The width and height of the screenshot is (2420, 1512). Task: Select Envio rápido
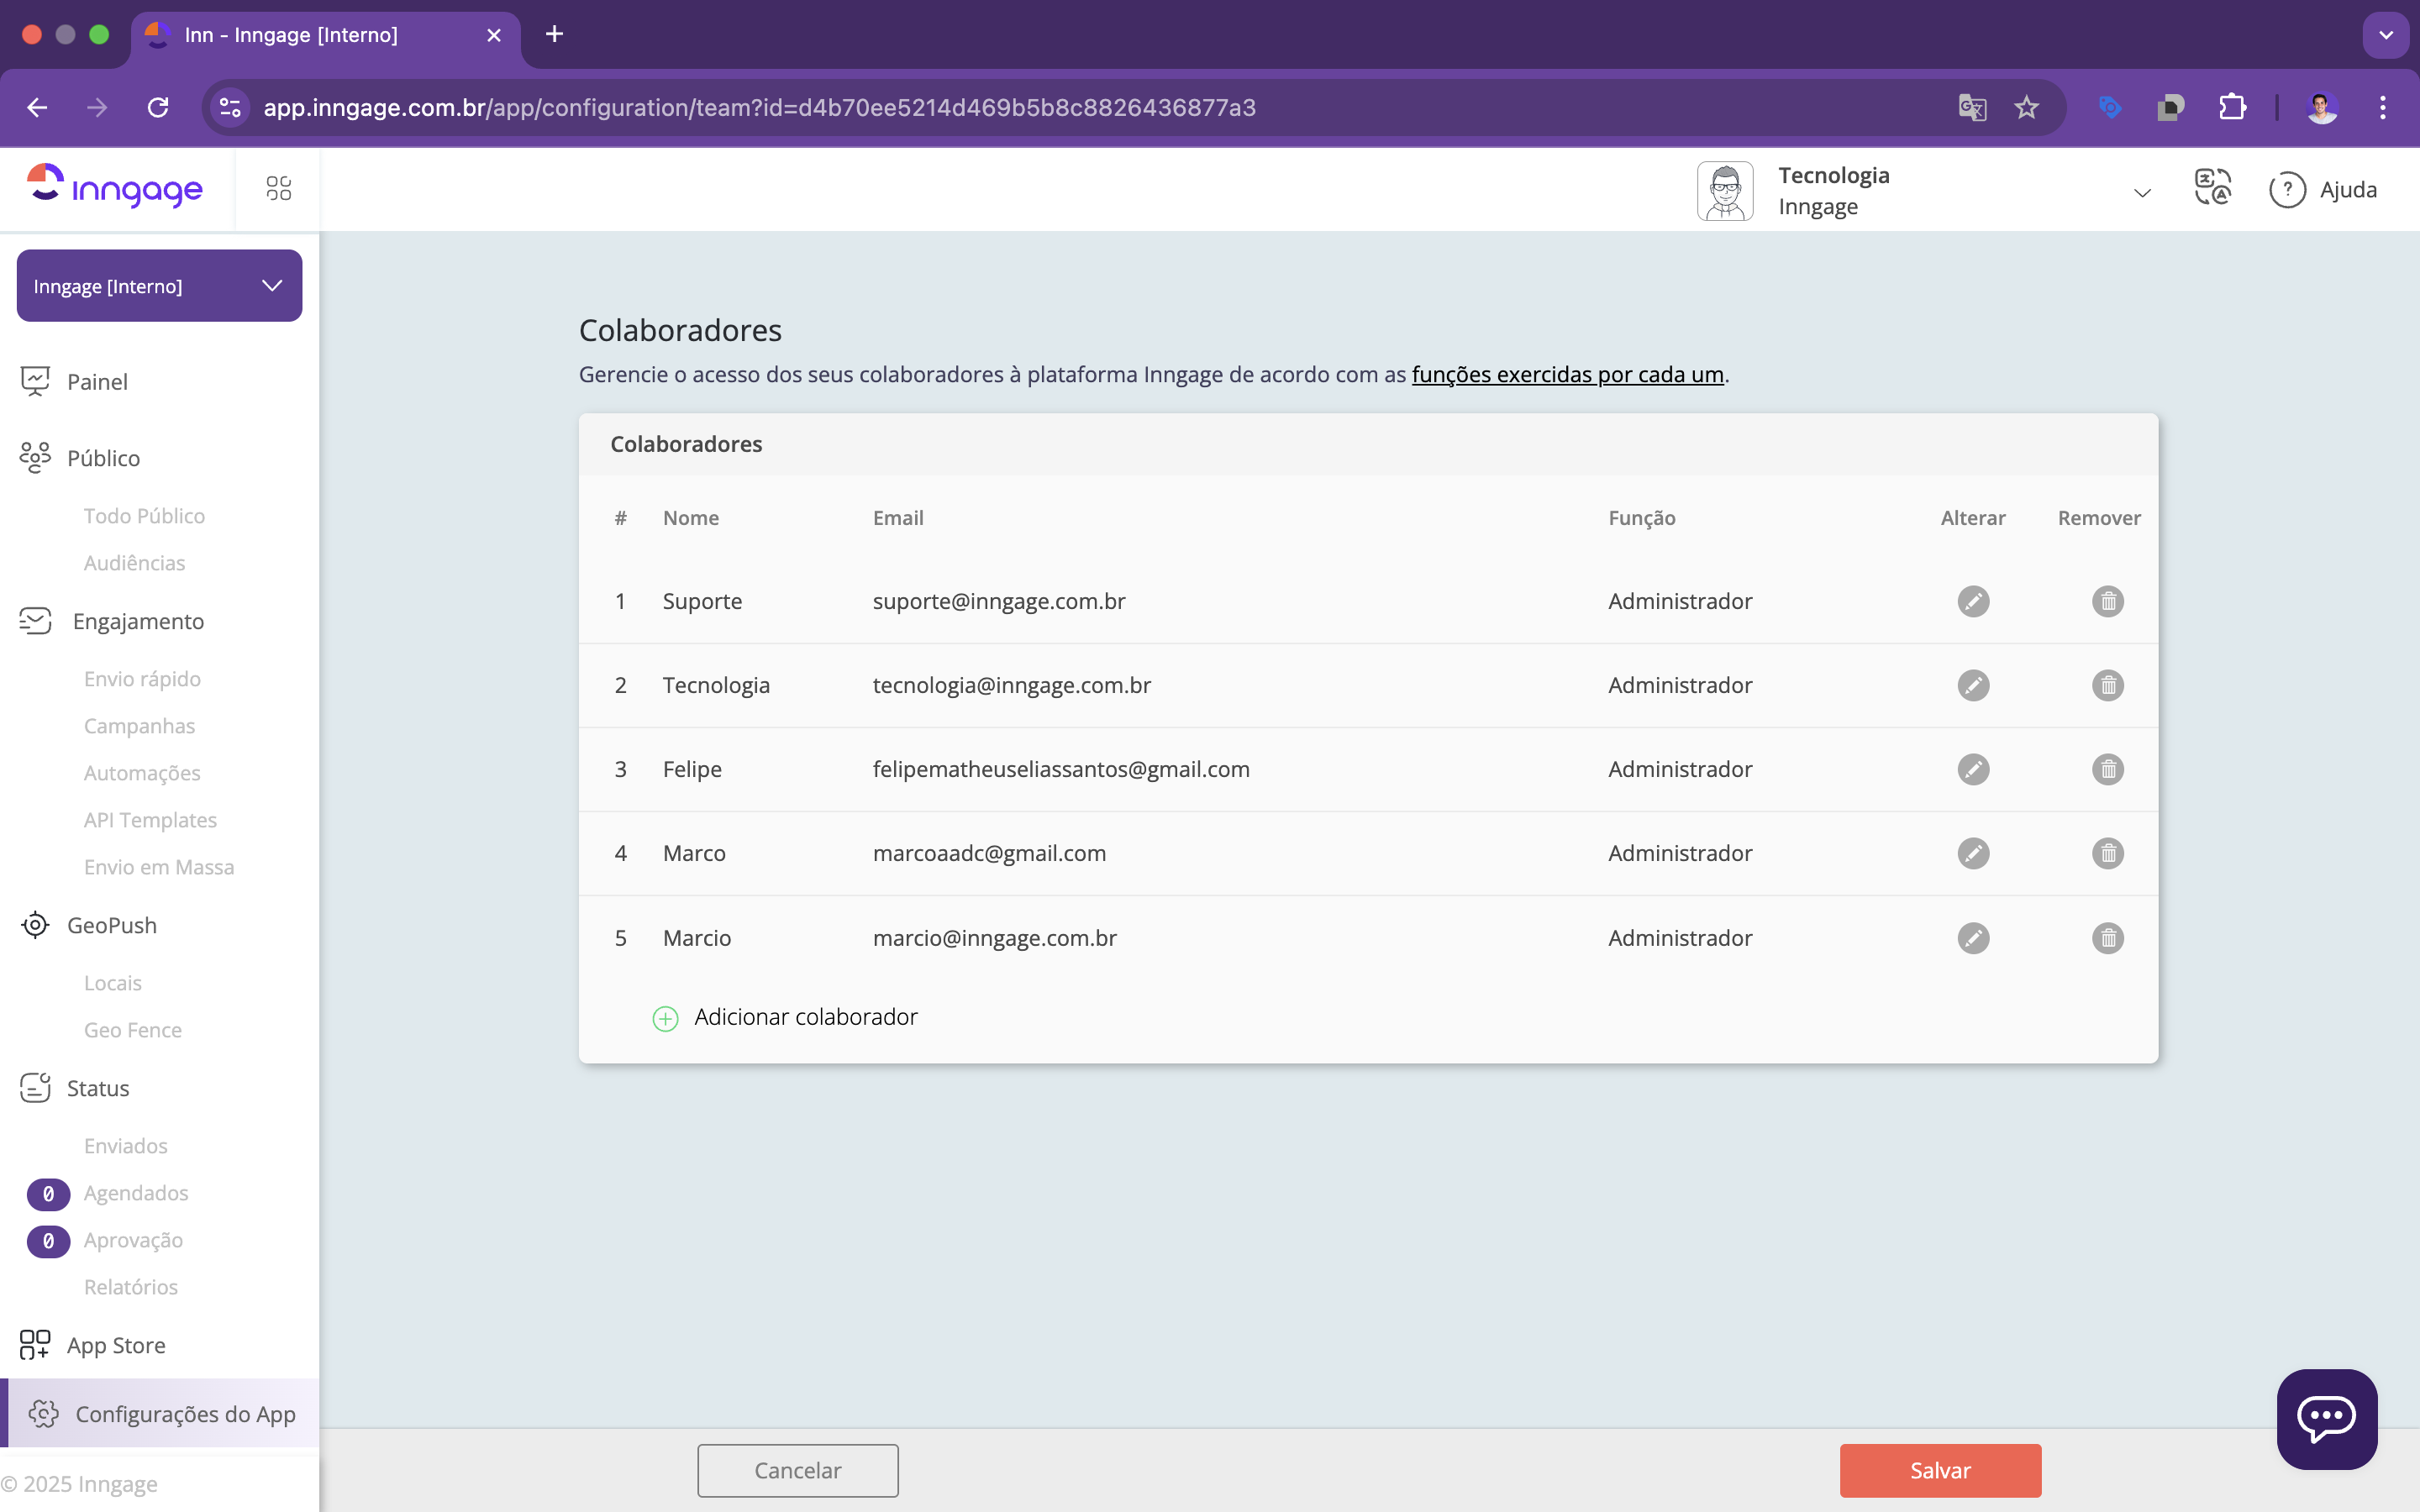tap(142, 679)
